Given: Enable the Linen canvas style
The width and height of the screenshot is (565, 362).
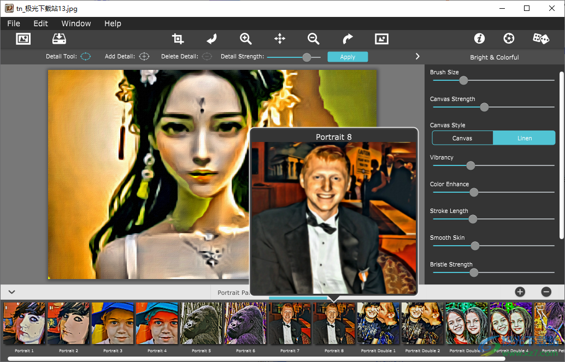Looking at the screenshot, I should pos(524,138).
